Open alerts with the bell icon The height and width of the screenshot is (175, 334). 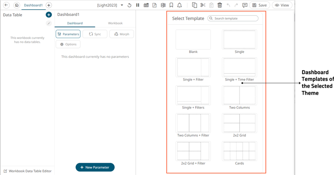[180, 5]
